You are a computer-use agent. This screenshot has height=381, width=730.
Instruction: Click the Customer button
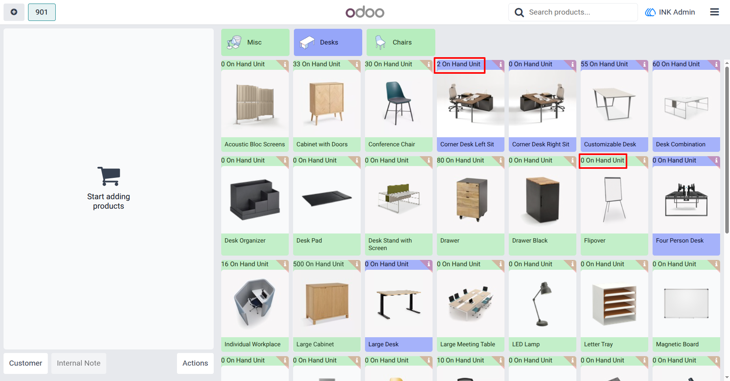click(x=26, y=363)
